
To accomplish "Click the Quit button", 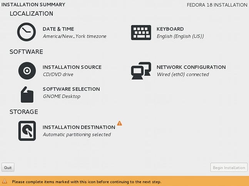I will [8, 167].
